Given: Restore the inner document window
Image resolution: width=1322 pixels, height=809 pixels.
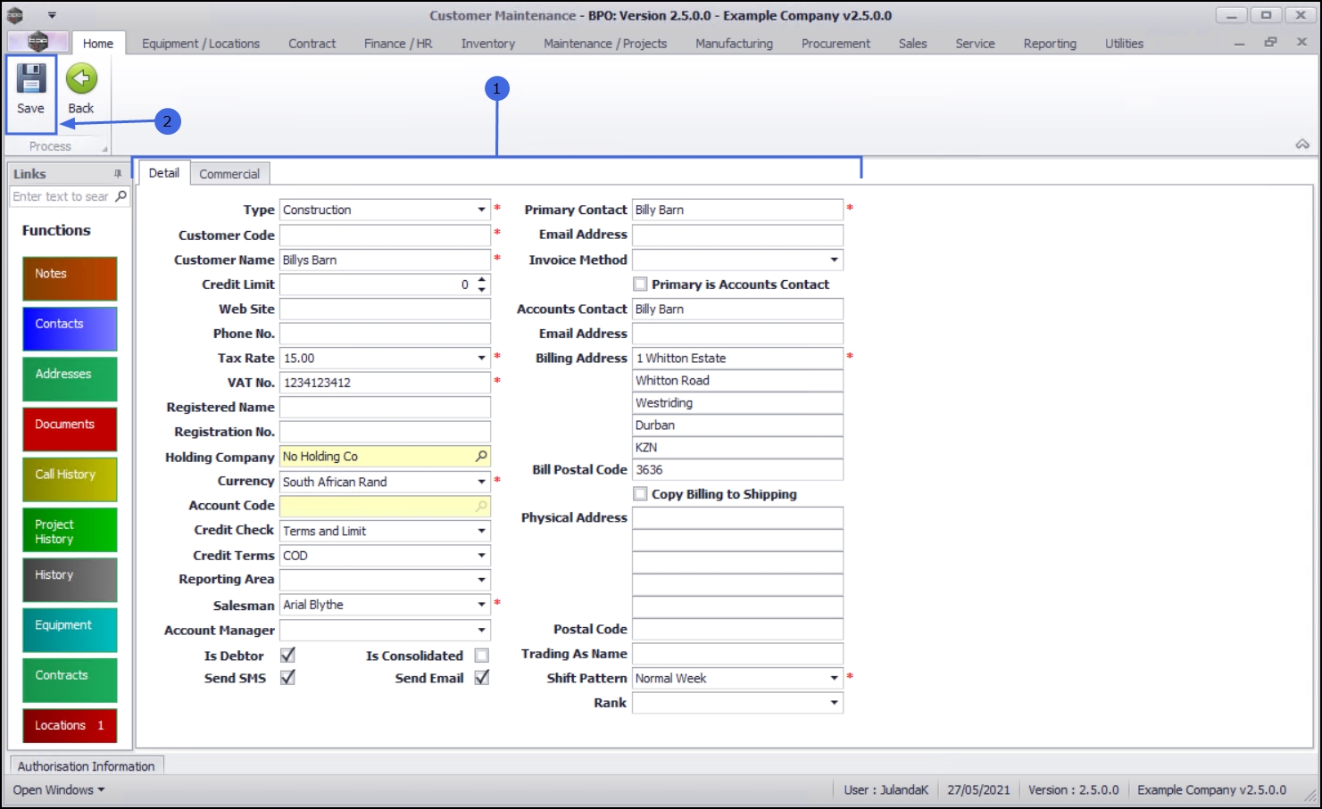Looking at the screenshot, I should click(x=1270, y=43).
